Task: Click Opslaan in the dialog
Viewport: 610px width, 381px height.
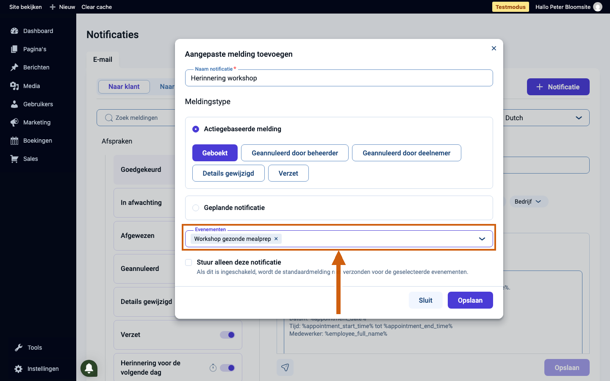Action: pos(470,300)
